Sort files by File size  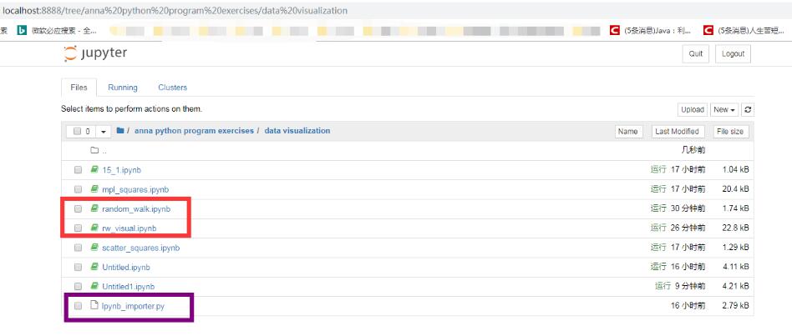pos(730,132)
